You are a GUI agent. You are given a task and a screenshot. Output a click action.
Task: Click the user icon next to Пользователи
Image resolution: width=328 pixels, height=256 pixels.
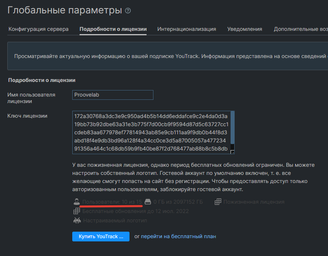coord(76,202)
